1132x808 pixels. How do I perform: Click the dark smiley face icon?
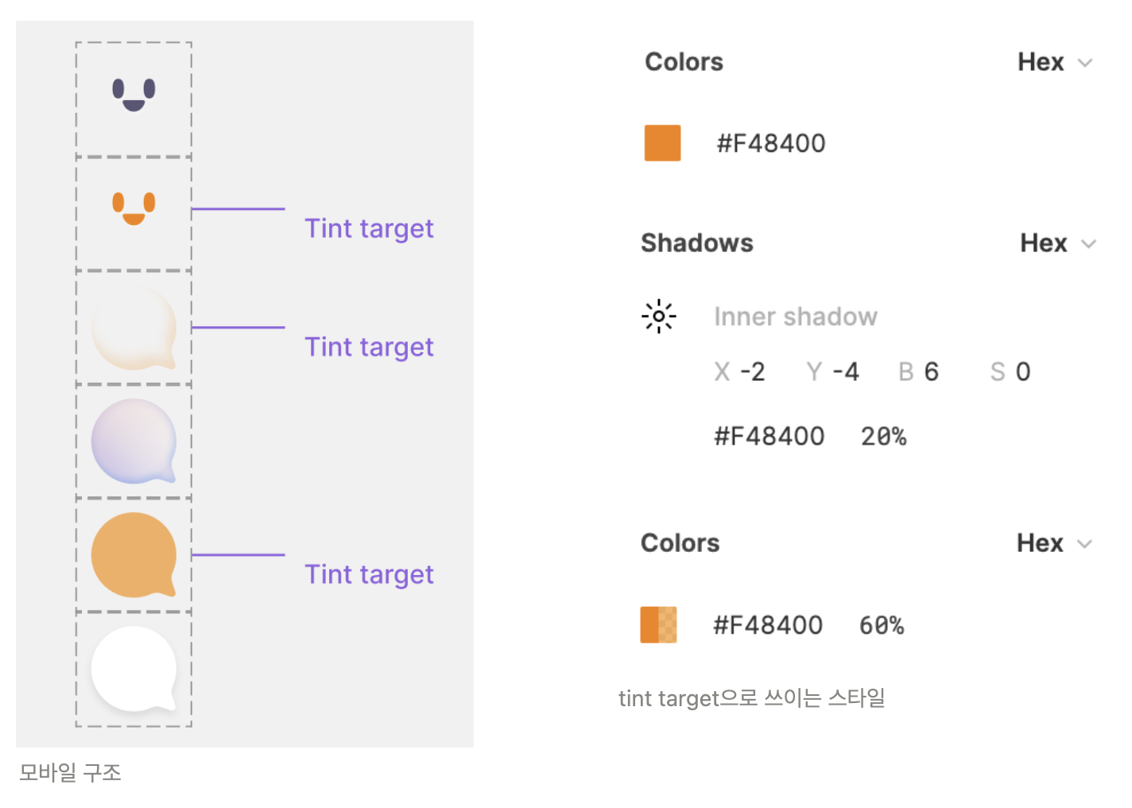[134, 95]
